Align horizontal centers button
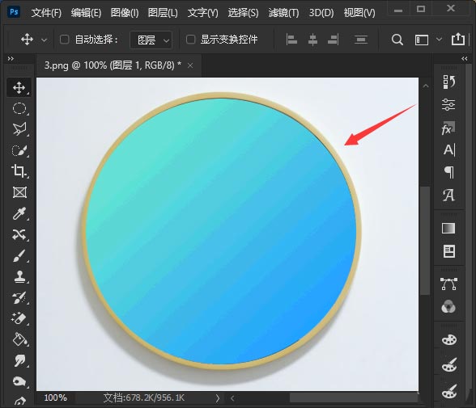476x408 pixels. coord(312,40)
